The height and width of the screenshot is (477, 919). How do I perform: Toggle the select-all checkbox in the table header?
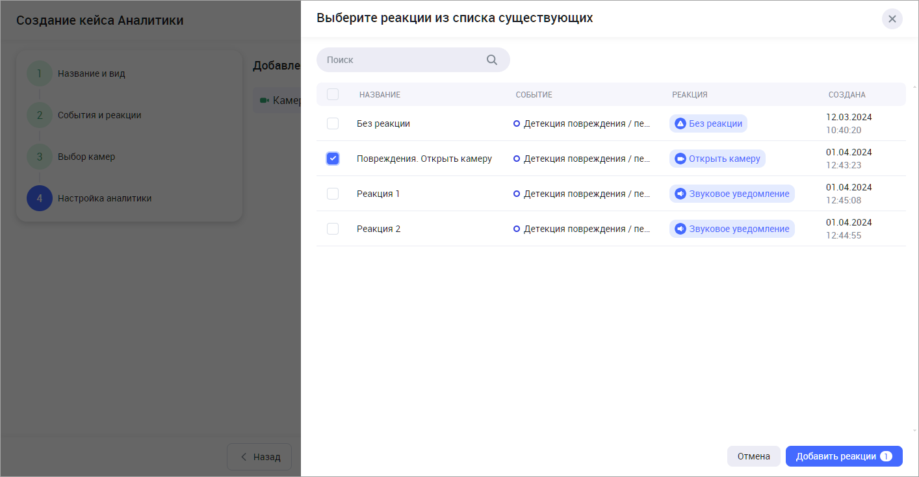[x=333, y=94]
